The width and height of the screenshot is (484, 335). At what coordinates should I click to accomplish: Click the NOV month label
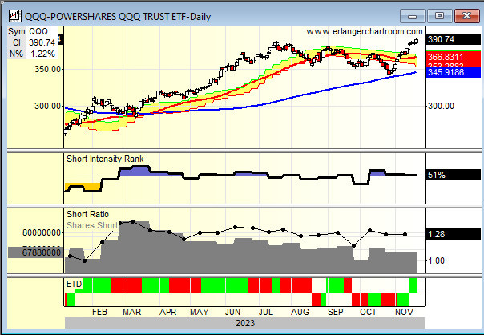click(404, 312)
